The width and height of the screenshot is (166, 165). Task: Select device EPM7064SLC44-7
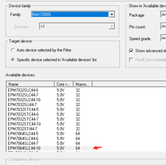click(23, 143)
